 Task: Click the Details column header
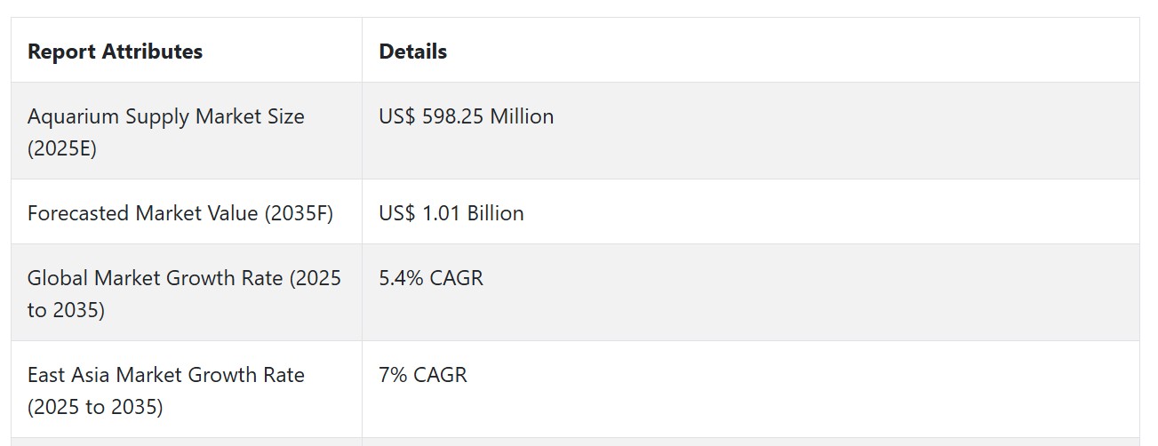pyautogui.click(x=412, y=52)
